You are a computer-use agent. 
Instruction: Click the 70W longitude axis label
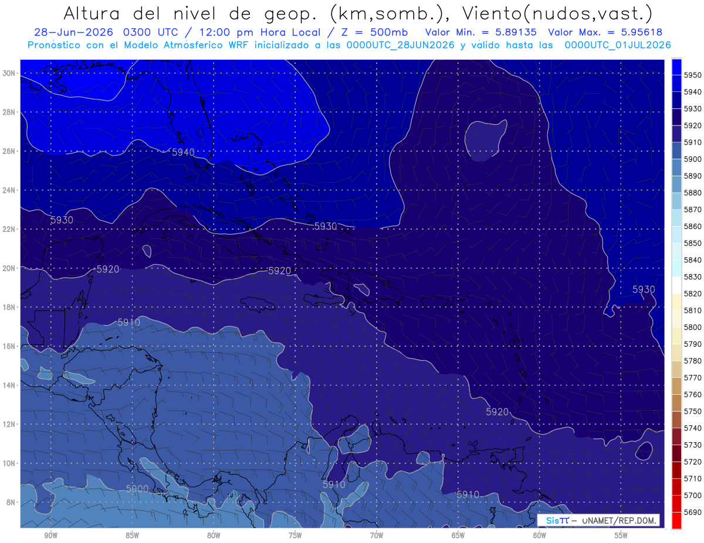coord(377,535)
